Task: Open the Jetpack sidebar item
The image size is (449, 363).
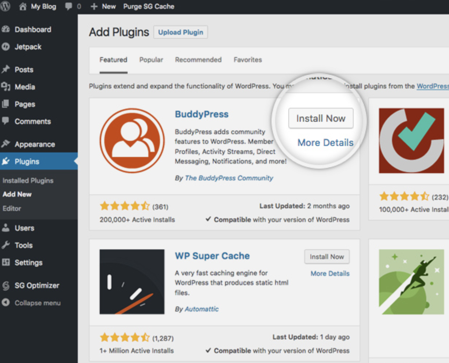Action: tap(28, 47)
